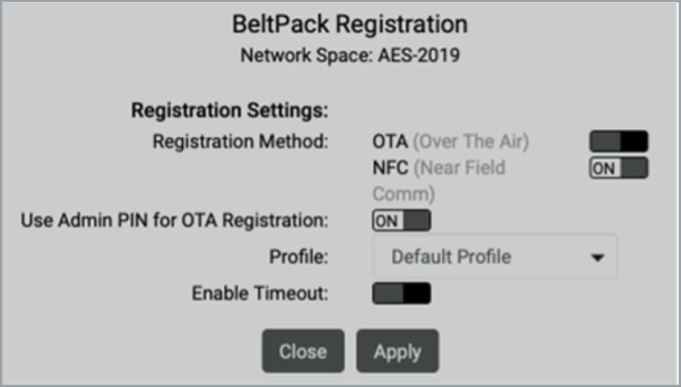The height and width of the screenshot is (387, 681).
Task: Select the Network Space AES-2019 text
Action: point(350,56)
